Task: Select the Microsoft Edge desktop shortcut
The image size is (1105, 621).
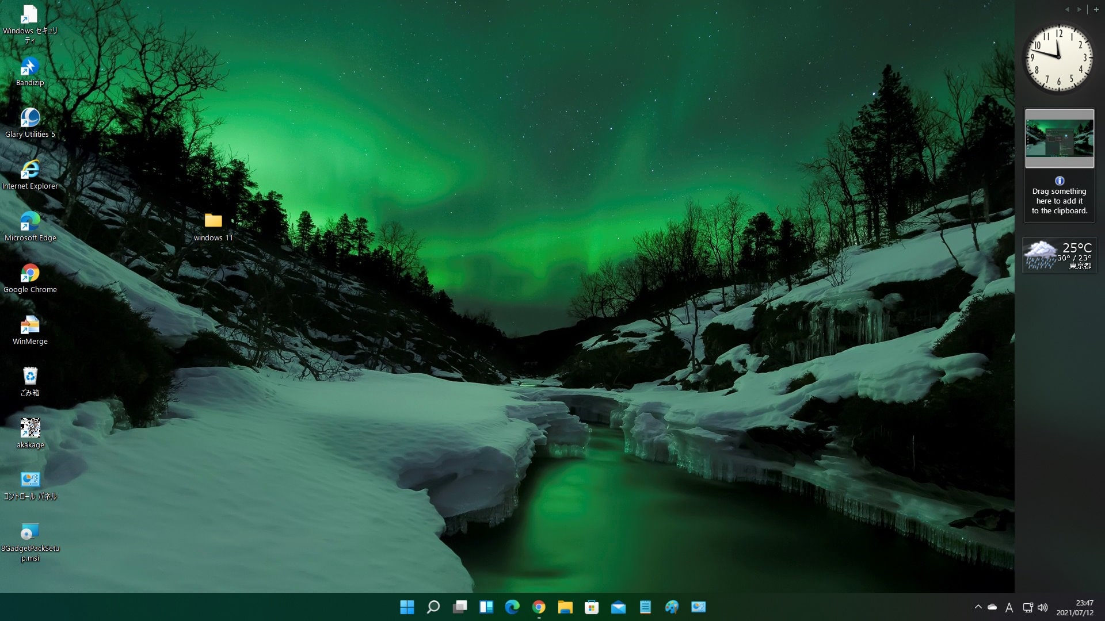Action: click(x=30, y=227)
